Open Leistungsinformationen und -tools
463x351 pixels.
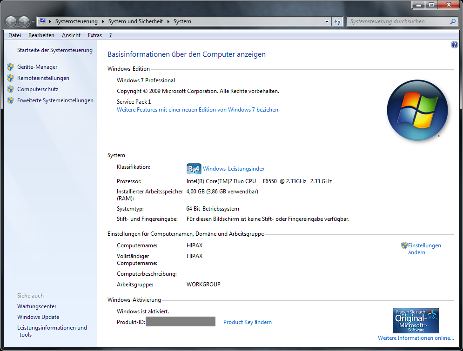52,331
